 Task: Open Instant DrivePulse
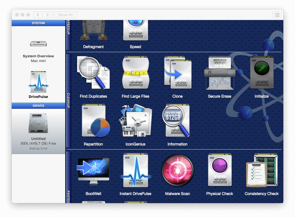[135, 170]
